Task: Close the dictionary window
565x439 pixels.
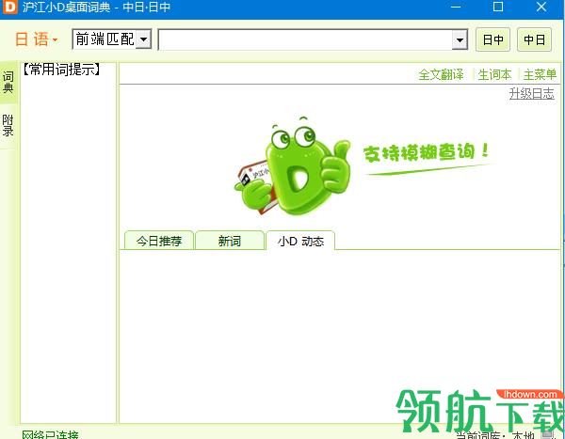Action: (541, 7)
